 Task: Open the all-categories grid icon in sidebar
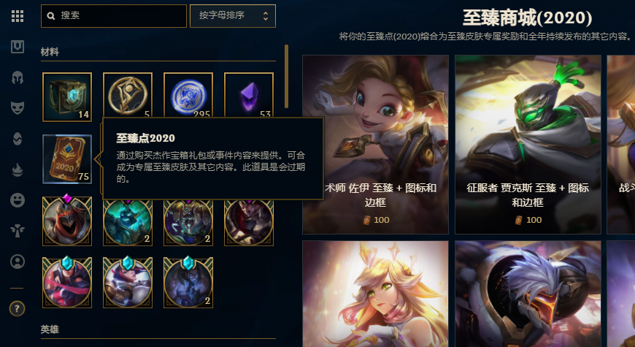point(18,16)
